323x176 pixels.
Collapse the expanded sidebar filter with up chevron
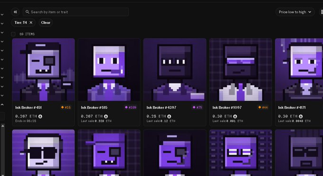2,105
